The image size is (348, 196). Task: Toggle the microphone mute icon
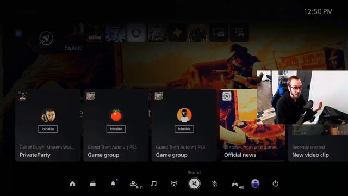pos(214,184)
